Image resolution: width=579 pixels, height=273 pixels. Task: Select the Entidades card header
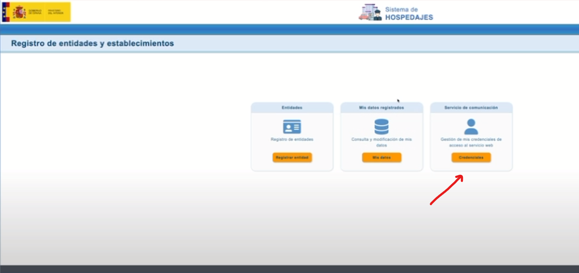292,107
